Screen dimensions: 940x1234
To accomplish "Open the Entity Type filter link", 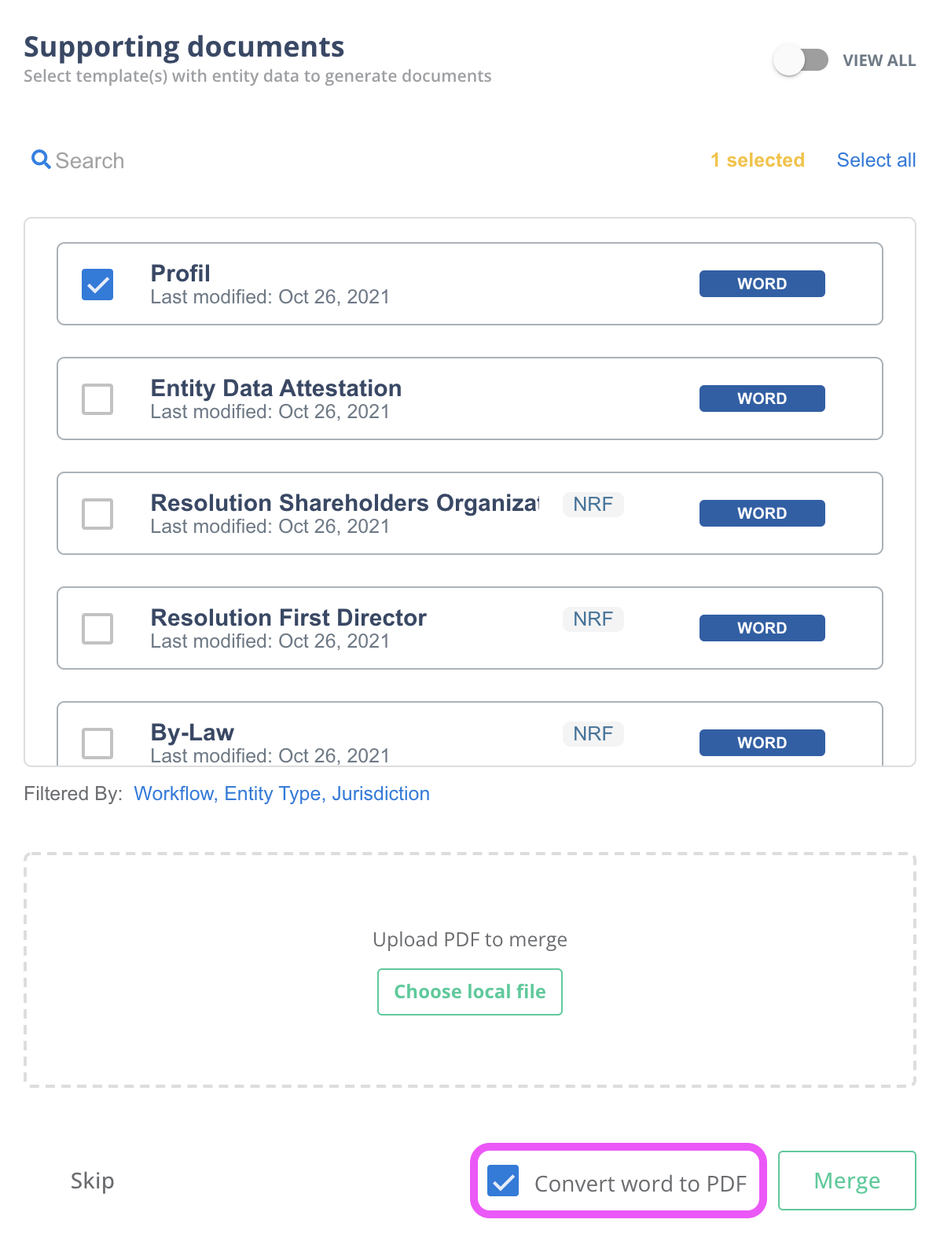I will pos(272,794).
